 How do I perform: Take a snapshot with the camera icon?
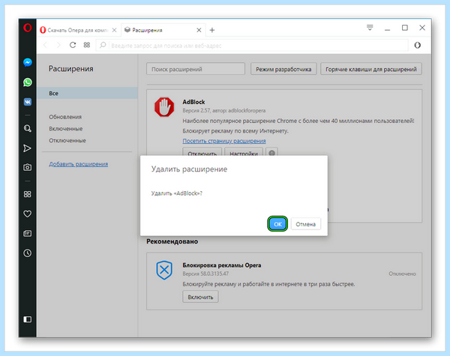coord(28,167)
